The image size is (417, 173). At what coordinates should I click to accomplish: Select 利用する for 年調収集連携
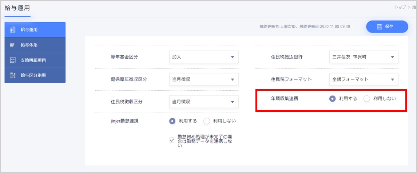[332, 99]
